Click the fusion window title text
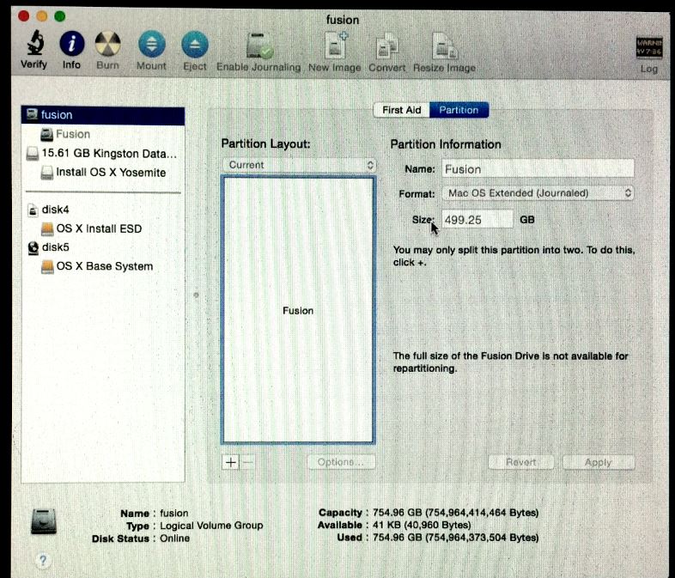The width and height of the screenshot is (675, 578). [343, 20]
